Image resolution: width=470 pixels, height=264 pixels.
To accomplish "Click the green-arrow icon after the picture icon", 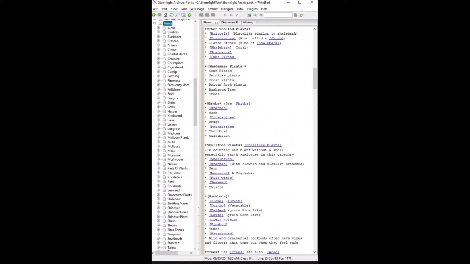I will (255, 15).
